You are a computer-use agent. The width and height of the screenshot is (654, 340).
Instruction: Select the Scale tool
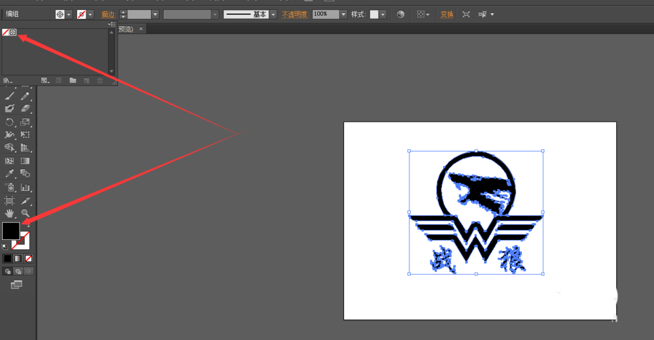pos(25,122)
